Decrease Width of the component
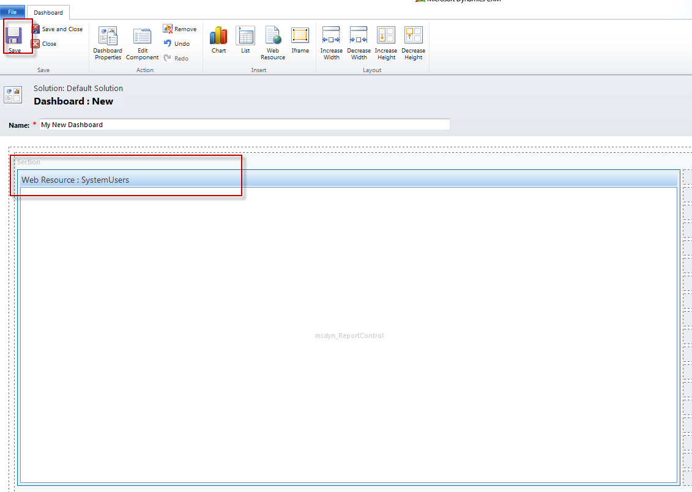This screenshot has height=492, width=692. 359,43
